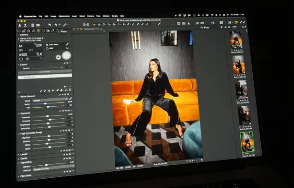Image resolution: width=294 pixels, height=188 pixels.
Task: Open the Capture One application menu
Action: point(30,16)
